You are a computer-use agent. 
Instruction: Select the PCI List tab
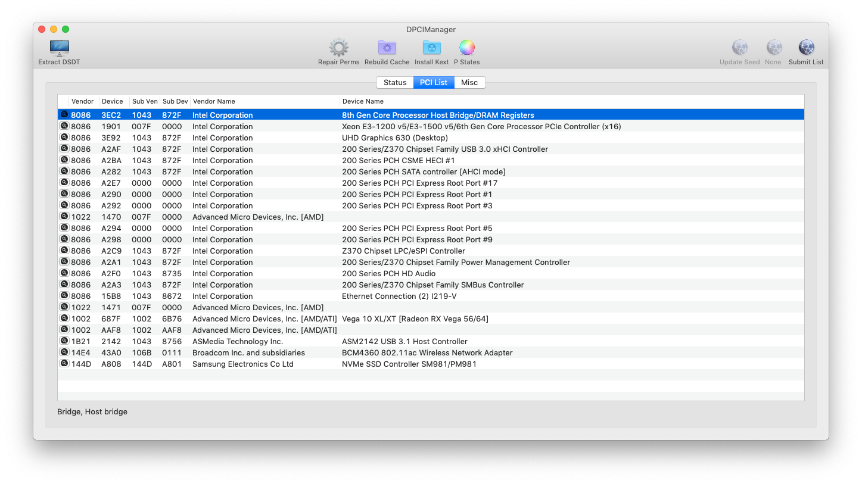[x=434, y=83]
